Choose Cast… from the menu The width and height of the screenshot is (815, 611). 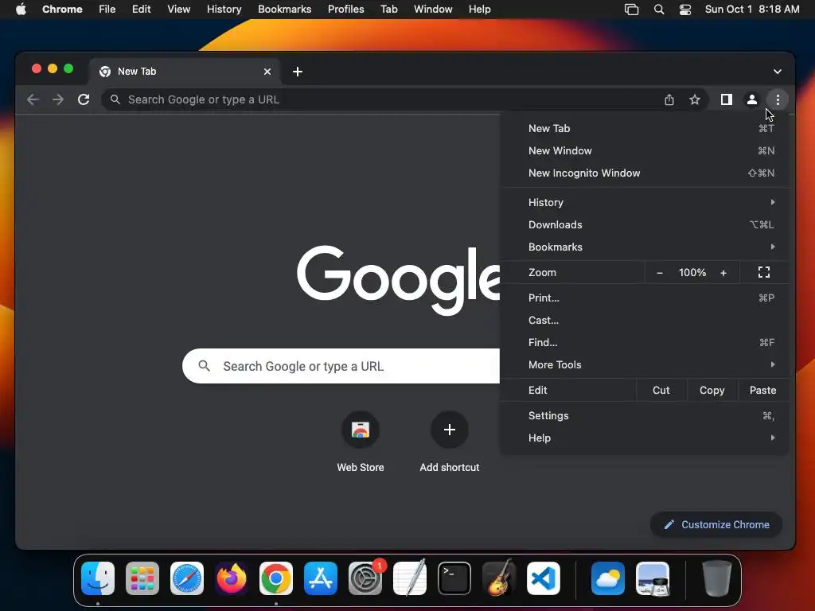645,321
